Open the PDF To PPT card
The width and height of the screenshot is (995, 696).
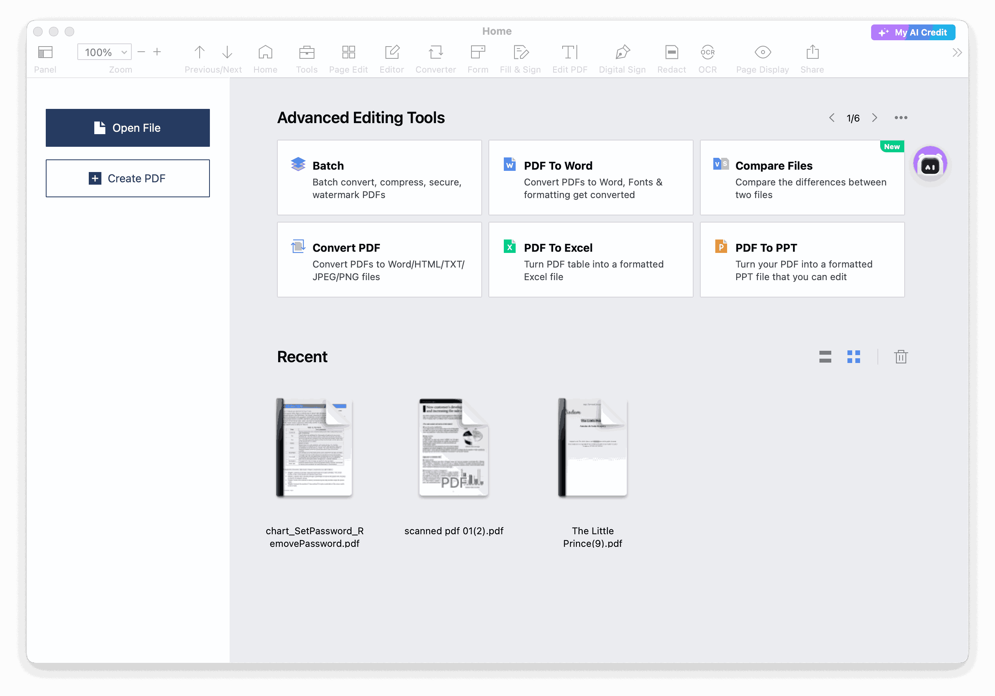(802, 260)
